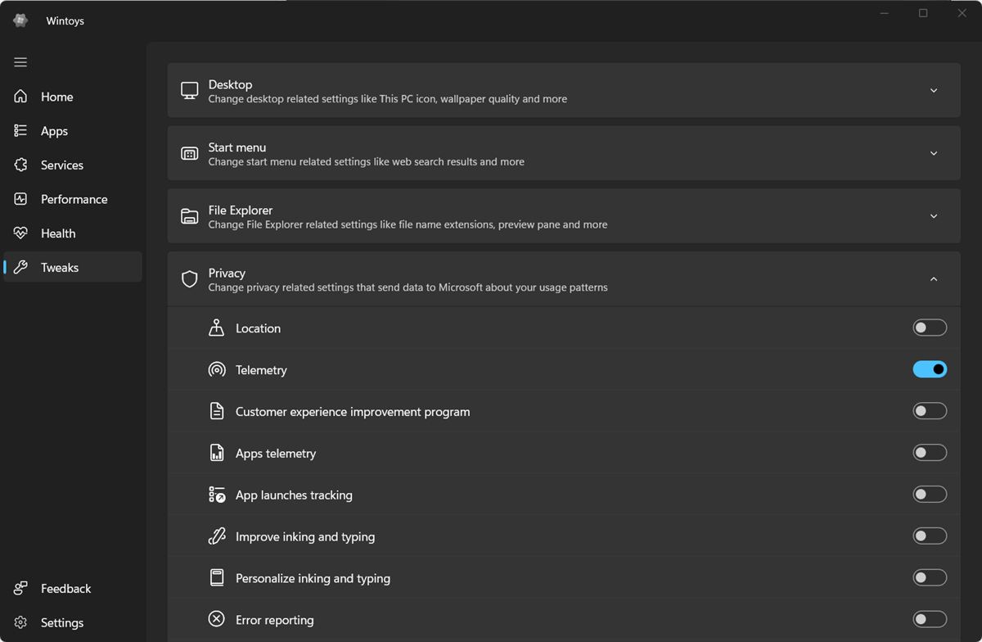Viewport: 982px width, 642px height.
Task: Click the Start menu section title
Action: point(237,147)
